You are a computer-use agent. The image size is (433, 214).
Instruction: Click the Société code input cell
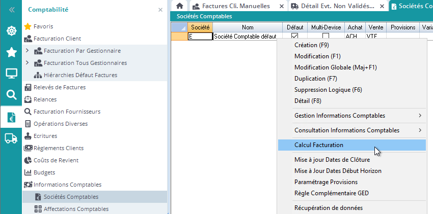[200, 37]
